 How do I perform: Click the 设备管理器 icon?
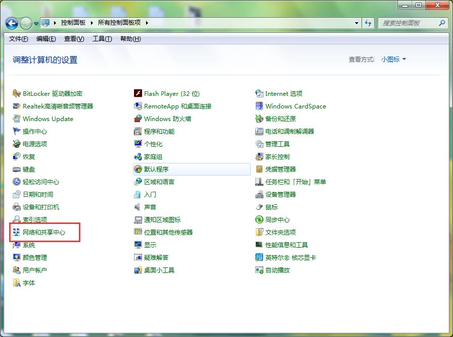(x=259, y=195)
